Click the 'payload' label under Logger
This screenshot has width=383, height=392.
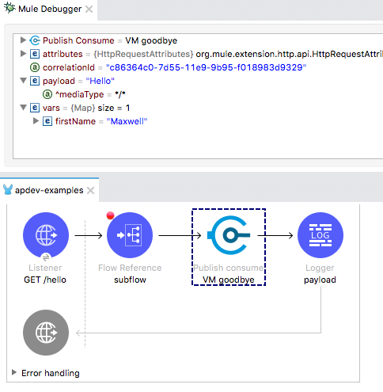coord(320,280)
